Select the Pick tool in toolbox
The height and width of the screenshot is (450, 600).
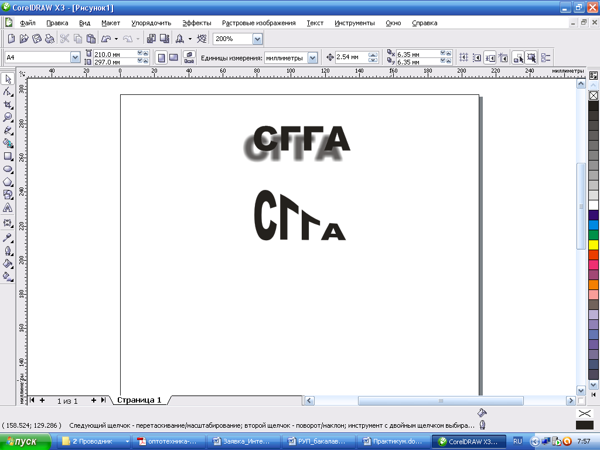[8, 79]
